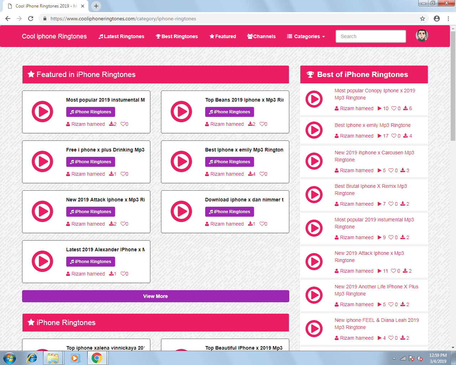Open Windows Explorer folder from taskbar
The height and width of the screenshot is (365, 456).
(53, 358)
